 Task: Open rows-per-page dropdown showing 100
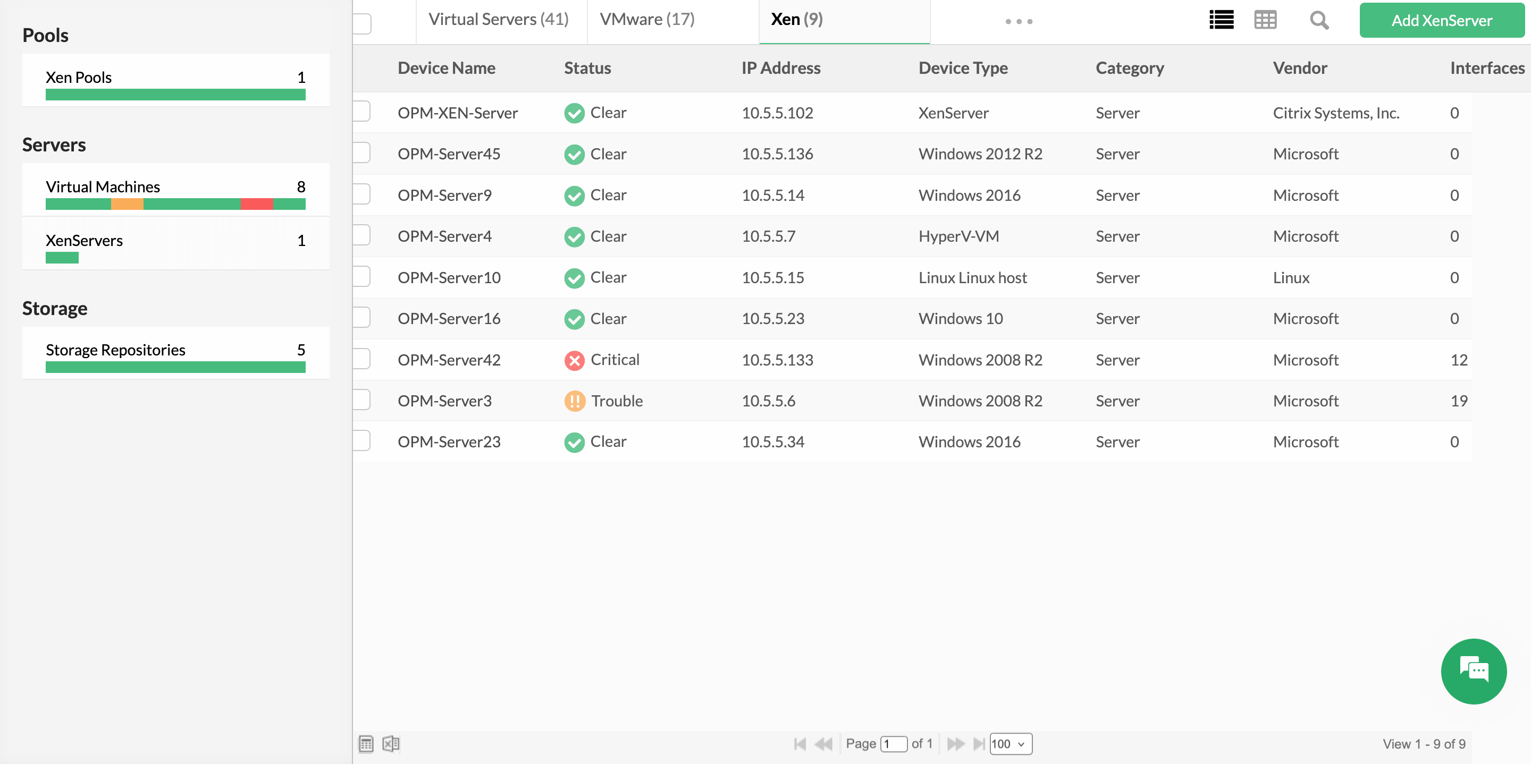pos(1011,744)
